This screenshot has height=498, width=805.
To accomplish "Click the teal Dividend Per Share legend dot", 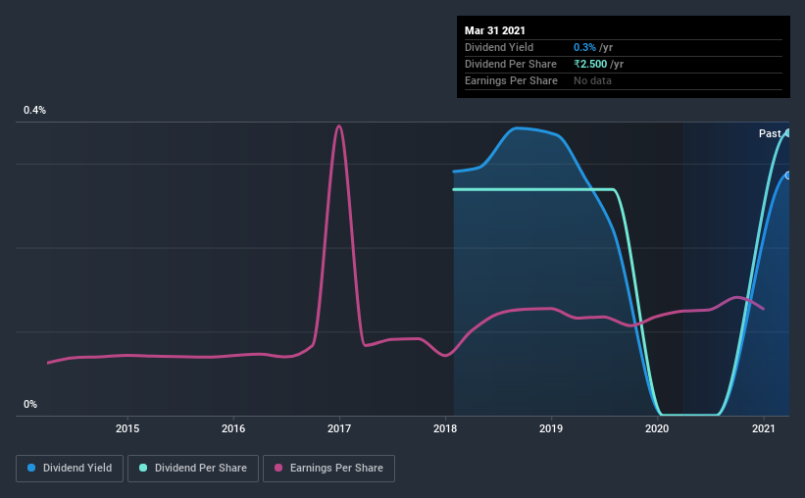I will [143, 468].
